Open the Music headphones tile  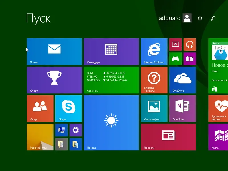(190, 44)
